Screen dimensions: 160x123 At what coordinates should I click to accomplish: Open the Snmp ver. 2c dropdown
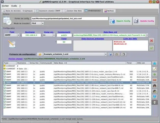54,35
